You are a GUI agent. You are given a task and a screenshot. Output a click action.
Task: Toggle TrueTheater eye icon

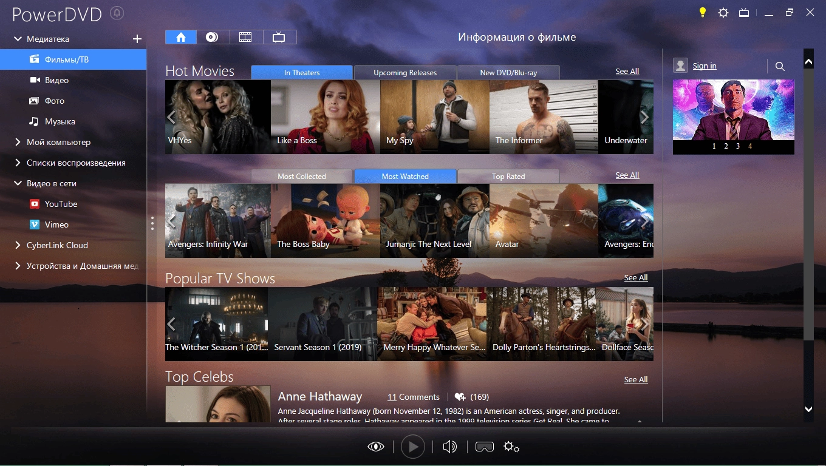376,447
